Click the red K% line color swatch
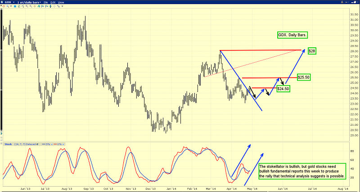360x192 pixels. pos(55,144)
